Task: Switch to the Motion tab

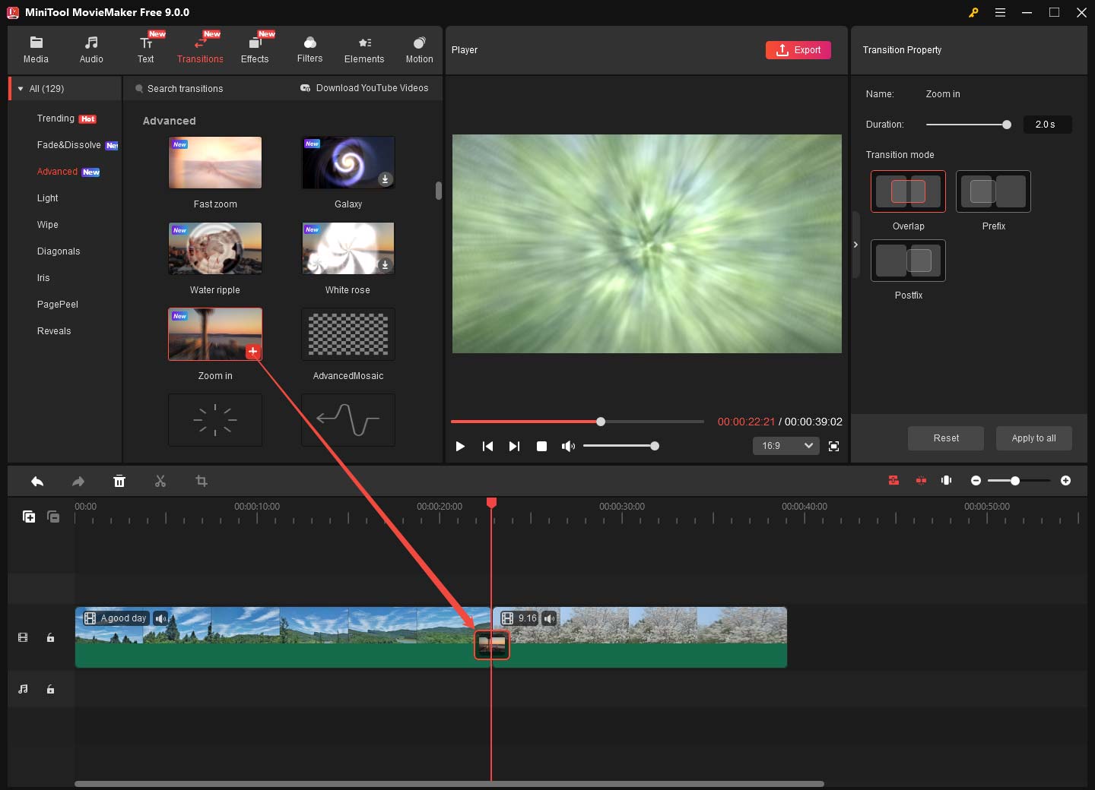Action: tap(419, 50)
